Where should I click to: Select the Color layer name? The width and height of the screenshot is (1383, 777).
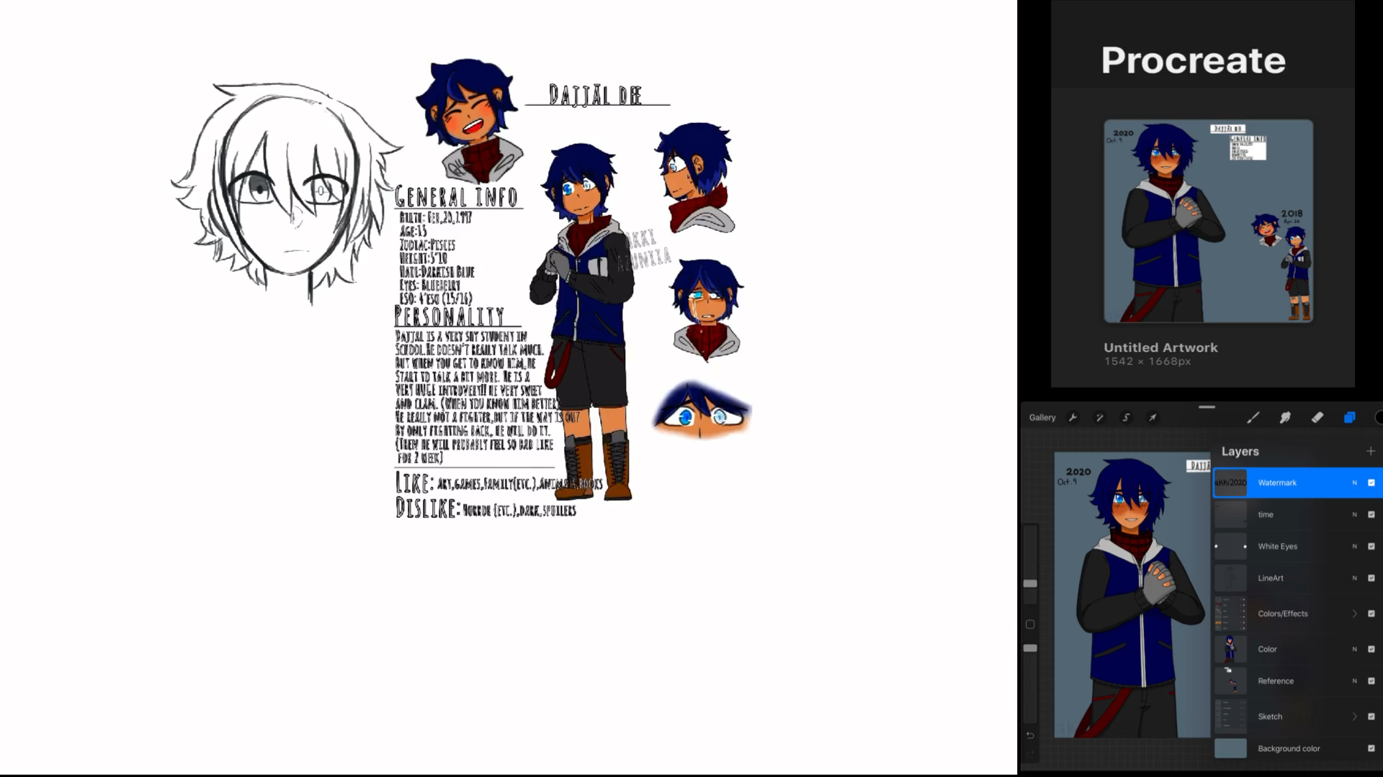point(1268,649)
